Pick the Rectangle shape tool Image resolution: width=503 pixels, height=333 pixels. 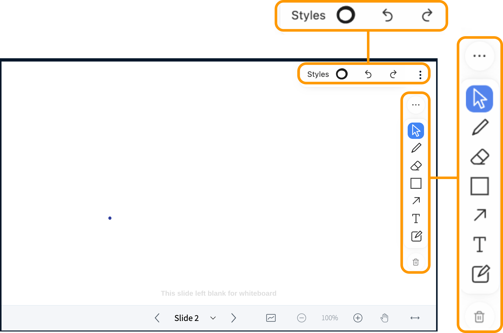click(x=416, y=184)
